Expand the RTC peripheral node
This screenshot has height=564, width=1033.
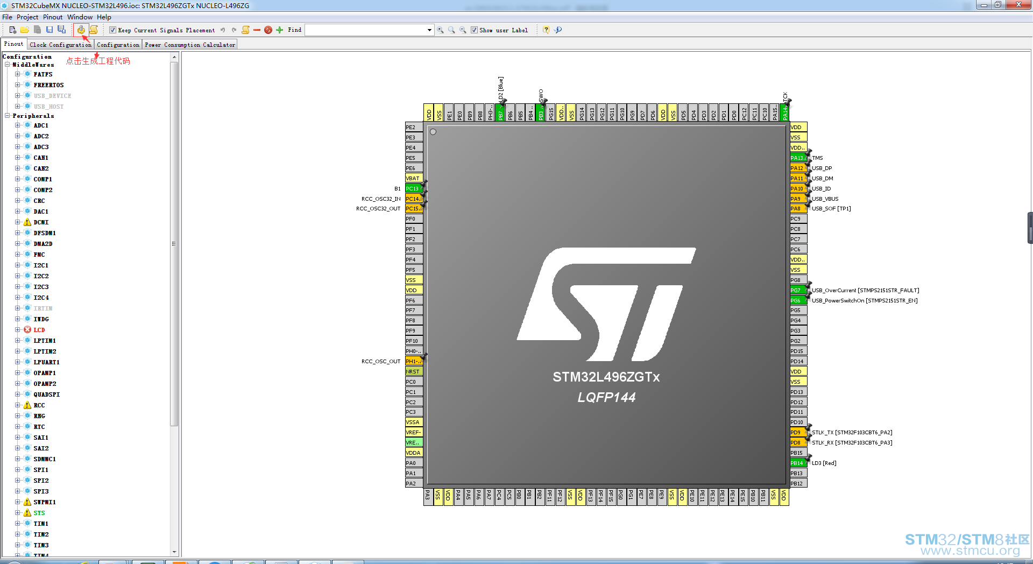pos(17,427)
